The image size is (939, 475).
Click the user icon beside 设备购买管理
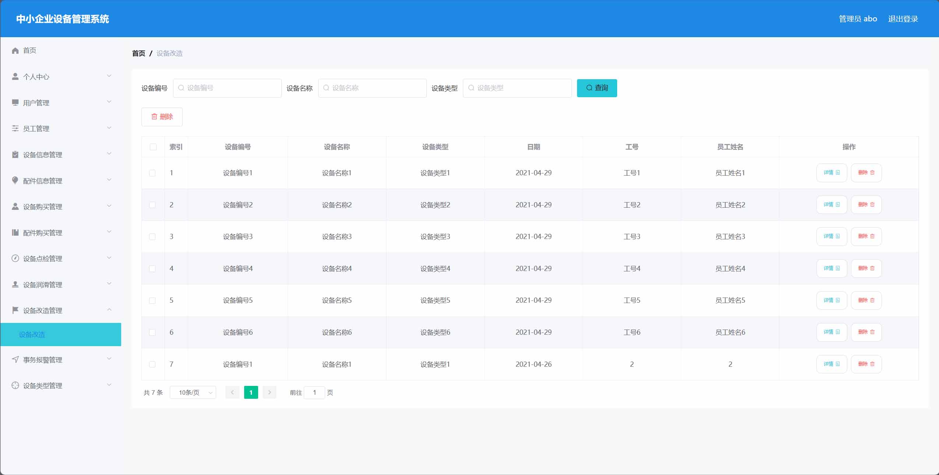coord(15,206)
